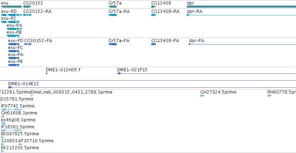
Task: Open the exu-RD transcript label
Action: [x=9, y=11]
